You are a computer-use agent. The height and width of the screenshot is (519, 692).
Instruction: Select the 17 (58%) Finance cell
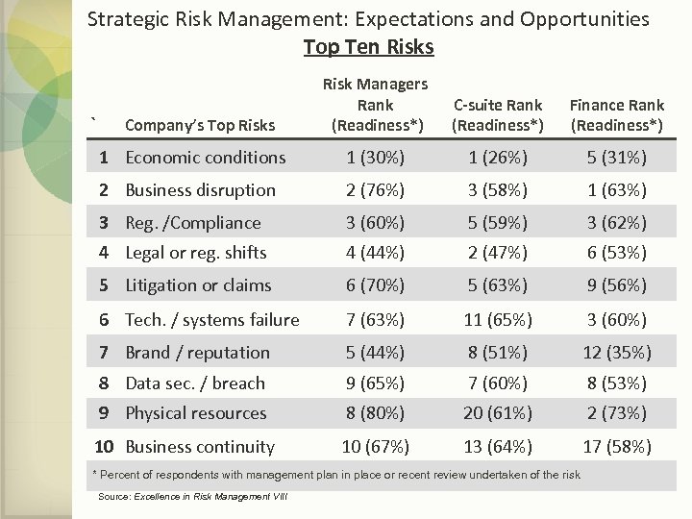616,447
